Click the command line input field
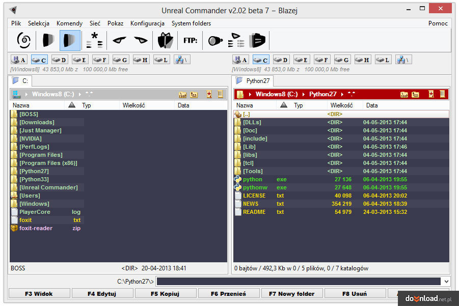The width and height of the screenshot is (459, 306). click(299, 282)
